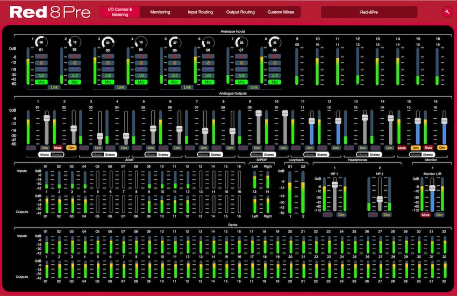Viewport: 457px width, 296px height.
Task: Click the analogue input 10 level meter
Action: click(317, 66)
